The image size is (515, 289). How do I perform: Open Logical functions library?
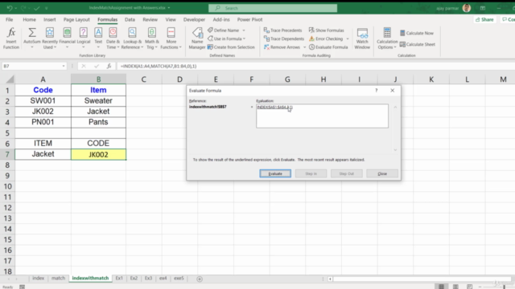pyautogui.click(x=84, y=38)
